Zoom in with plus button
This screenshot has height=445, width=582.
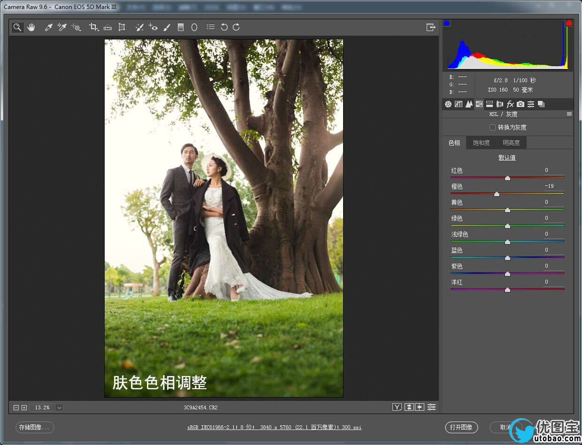[24, 407]
